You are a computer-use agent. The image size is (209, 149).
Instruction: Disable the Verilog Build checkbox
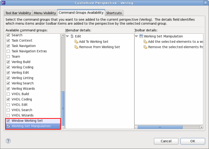(8, 62)
